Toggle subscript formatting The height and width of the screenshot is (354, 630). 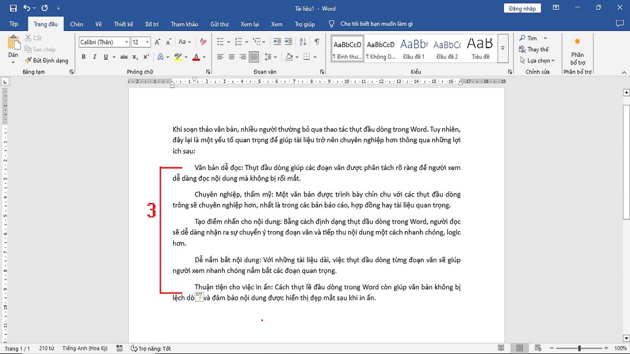[x=135, y=57]
